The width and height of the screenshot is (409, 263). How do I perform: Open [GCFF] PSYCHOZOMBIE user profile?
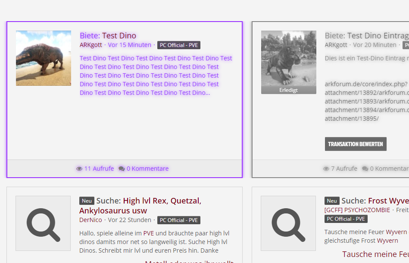(357, 210)
